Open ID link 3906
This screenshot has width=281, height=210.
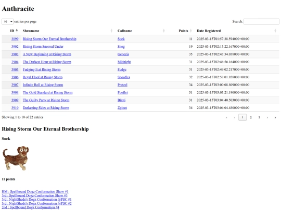coord(15,77)
